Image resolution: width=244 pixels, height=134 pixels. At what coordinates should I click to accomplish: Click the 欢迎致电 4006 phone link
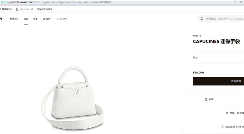pos(234,127)
